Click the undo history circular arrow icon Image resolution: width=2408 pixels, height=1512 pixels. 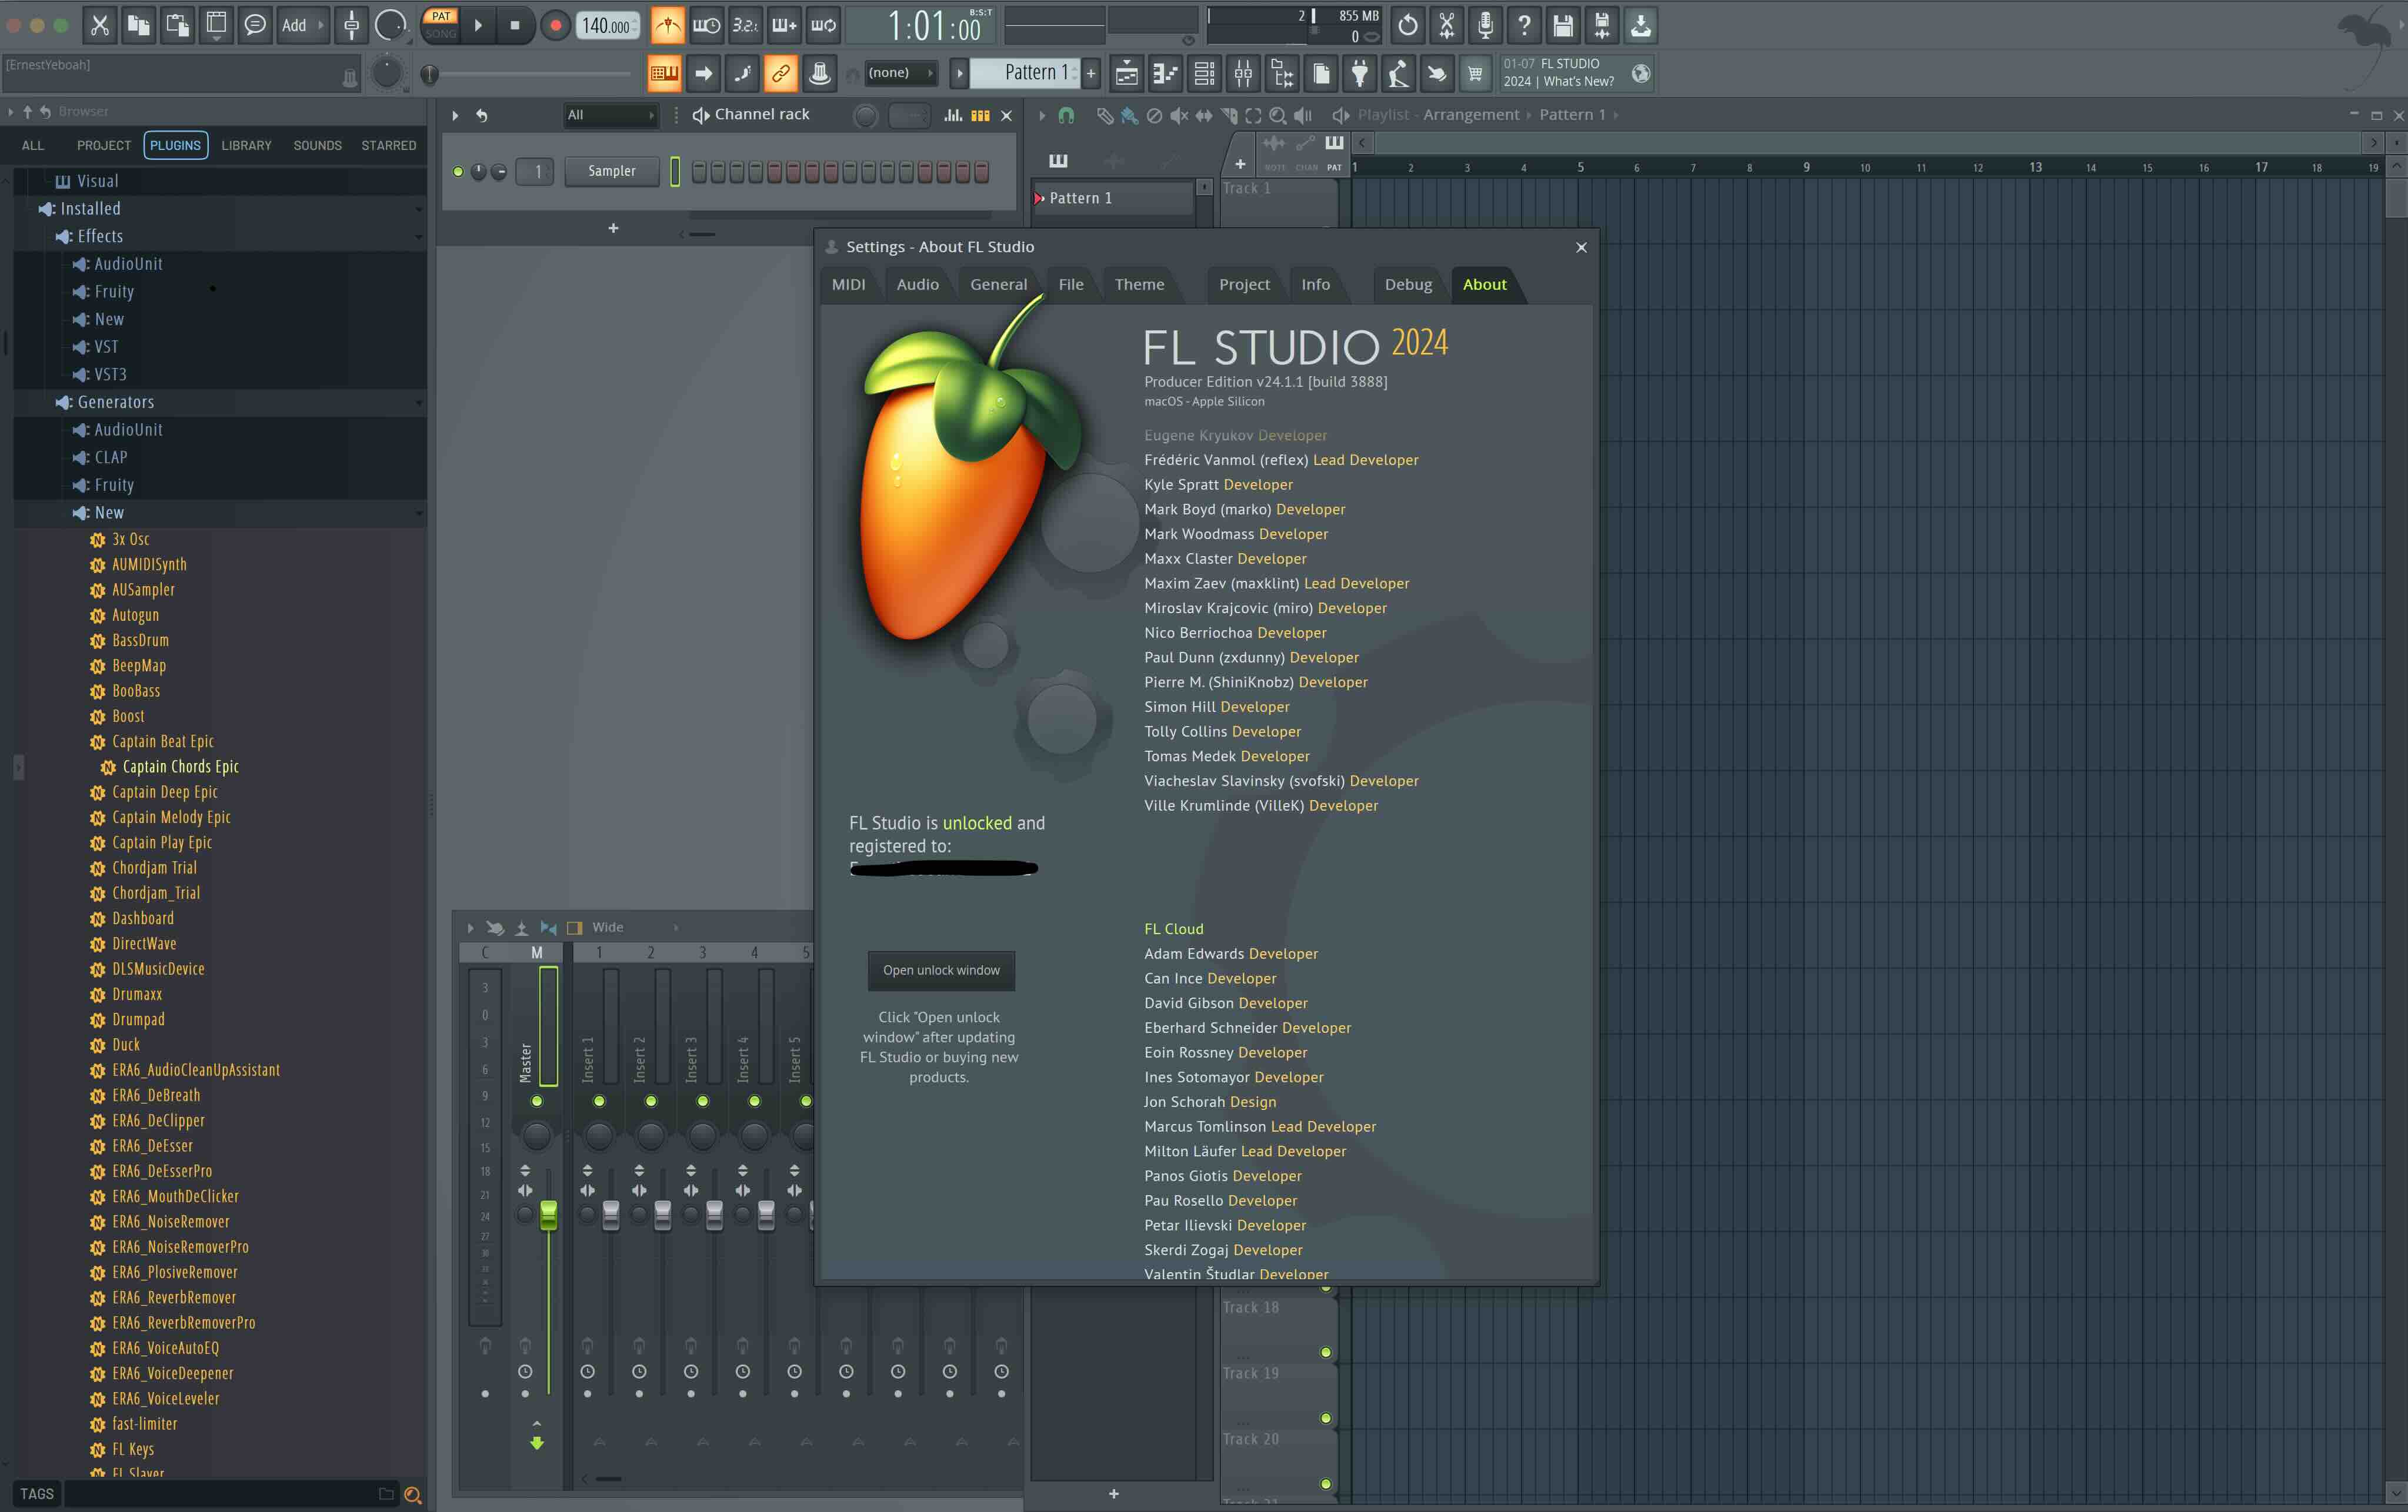(1408, 25)
